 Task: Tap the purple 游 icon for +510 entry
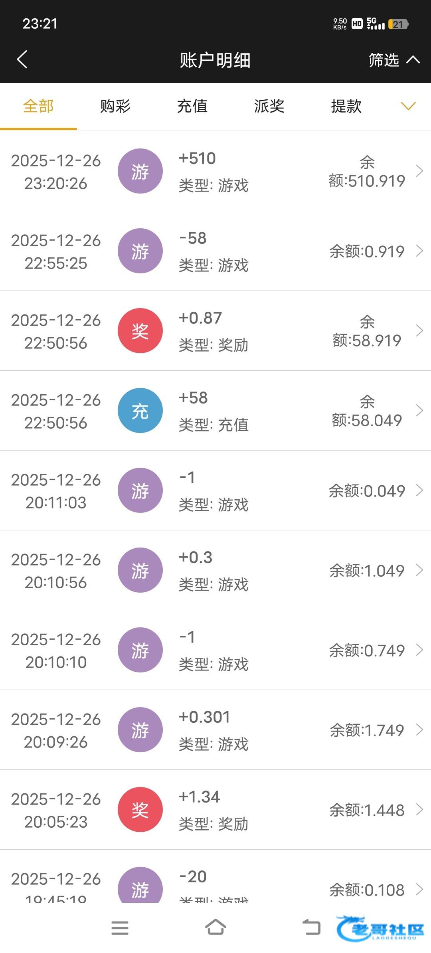[x=140, y=171]
